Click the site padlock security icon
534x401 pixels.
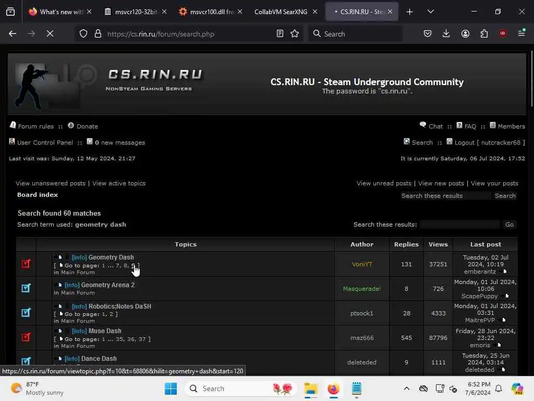tap(98, 34)
